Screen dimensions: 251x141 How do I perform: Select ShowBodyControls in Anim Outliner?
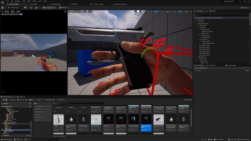(204, 53)
